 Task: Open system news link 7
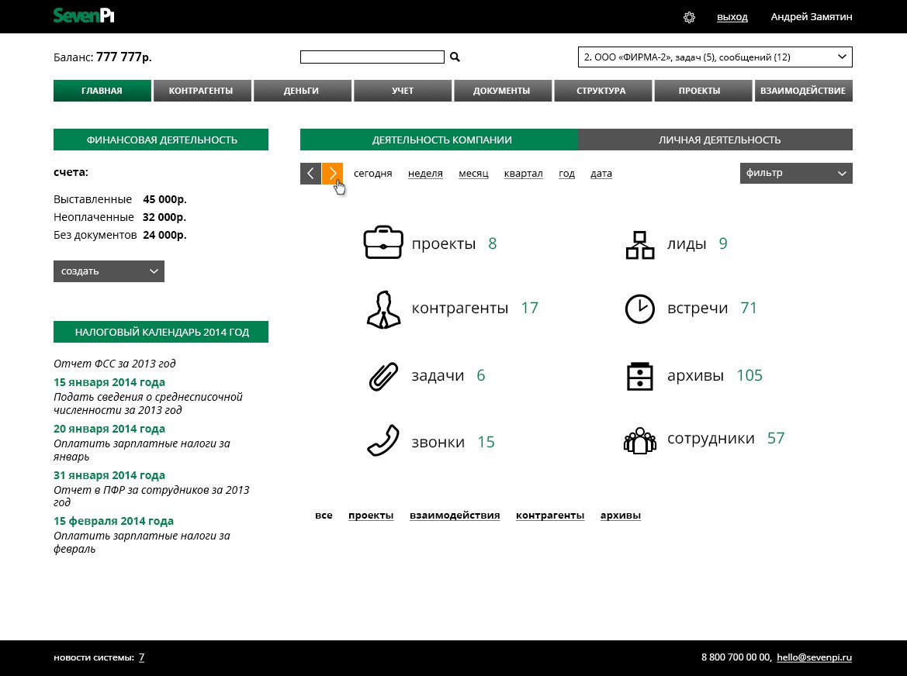click(x=141, y=657)
